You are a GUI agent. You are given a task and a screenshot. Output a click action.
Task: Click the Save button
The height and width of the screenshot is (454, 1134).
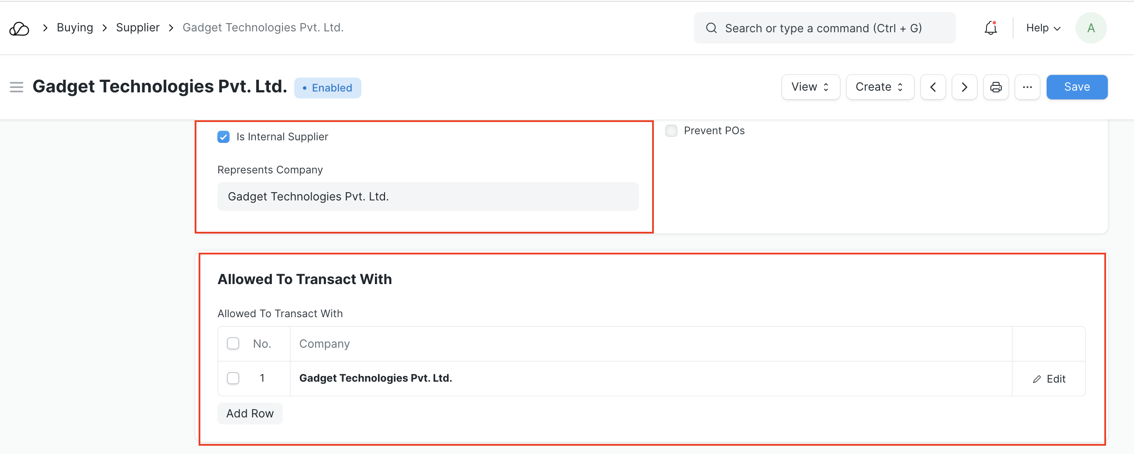[1076, 87]
